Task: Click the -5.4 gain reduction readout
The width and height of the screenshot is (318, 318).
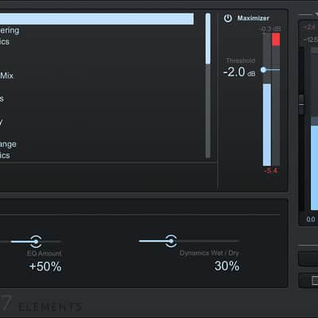Action: click(x=271, y=171)
